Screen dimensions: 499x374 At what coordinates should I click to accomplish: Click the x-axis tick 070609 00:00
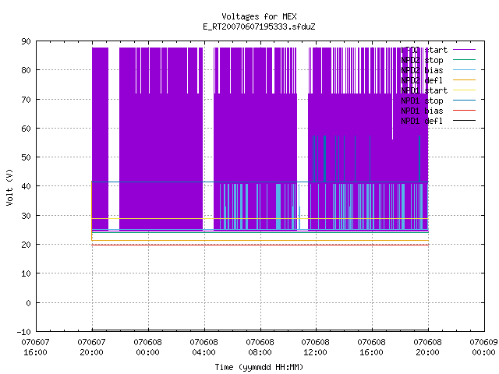point(483,348)
